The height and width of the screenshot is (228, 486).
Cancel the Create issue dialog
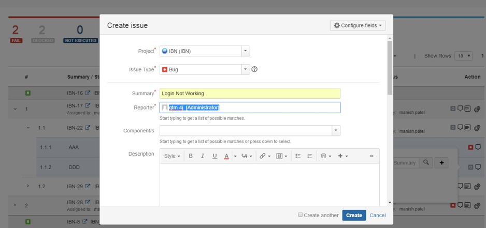378,215
